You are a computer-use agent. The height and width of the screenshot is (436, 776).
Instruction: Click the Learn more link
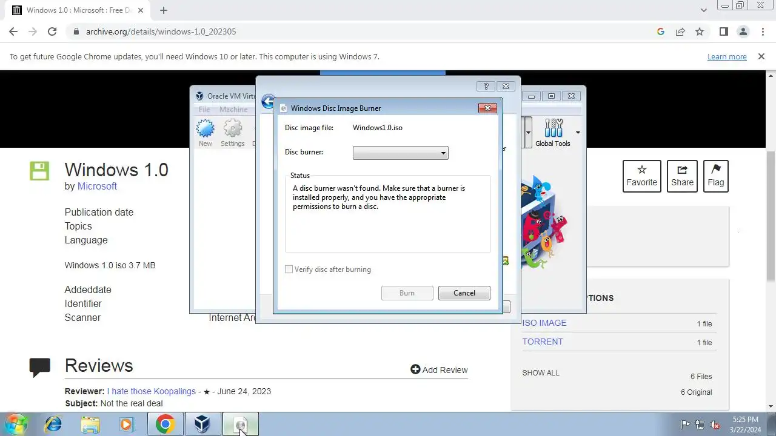pyautogui.click(x=727, y=56)
